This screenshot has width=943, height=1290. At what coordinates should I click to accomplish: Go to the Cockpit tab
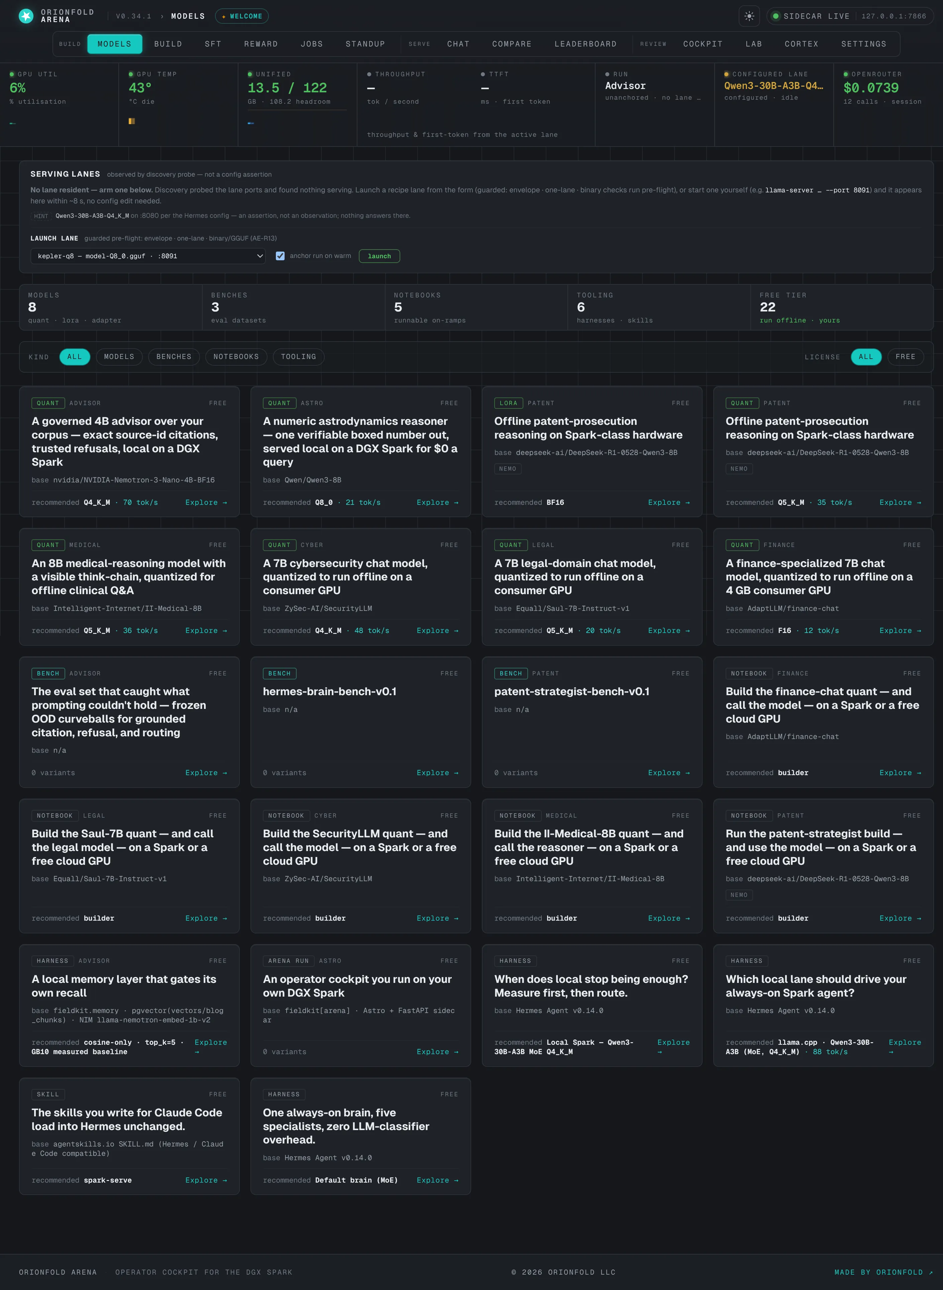point(703,44)
